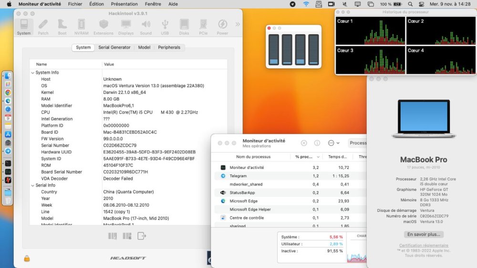Click the Cœur 1 CPU history graph
The image size is (477, 268).
(x=370, y=30)
